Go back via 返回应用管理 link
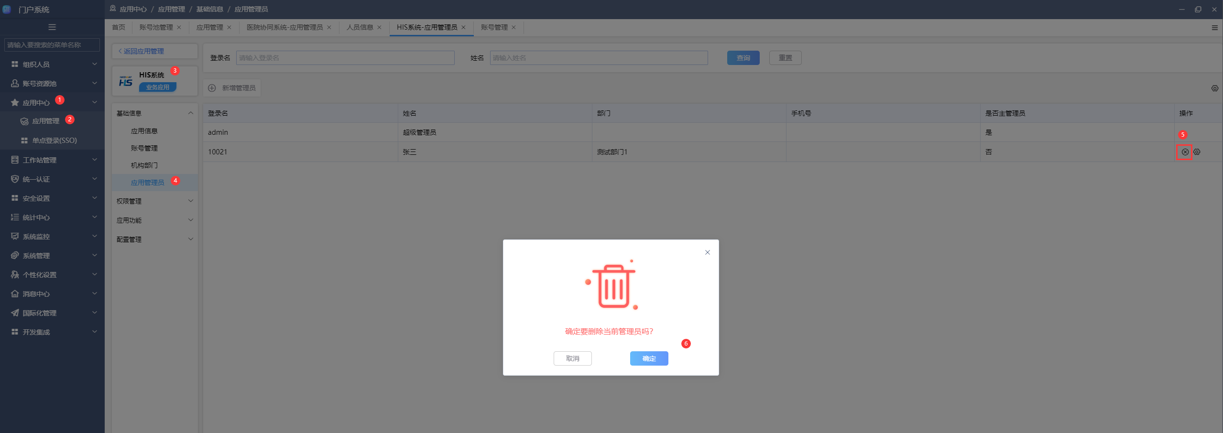 click(141, 51)
